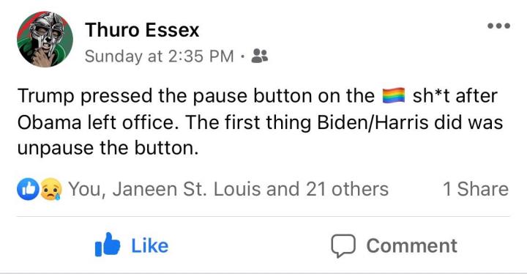The image size is (527, 274).
Task: Click the '21 others' reactions text
Action: (347, 189)
